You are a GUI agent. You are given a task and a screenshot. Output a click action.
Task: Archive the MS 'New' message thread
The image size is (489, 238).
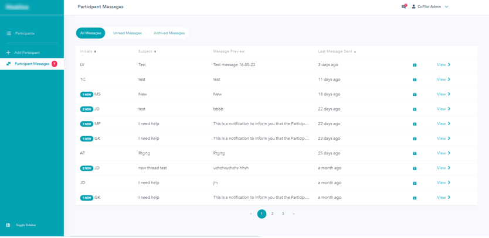pyautogui.click(x=415, y=94)
